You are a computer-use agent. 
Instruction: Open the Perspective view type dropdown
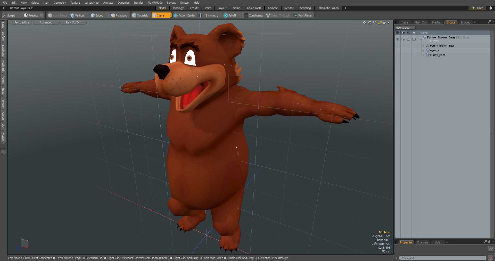tap(22, 23)
